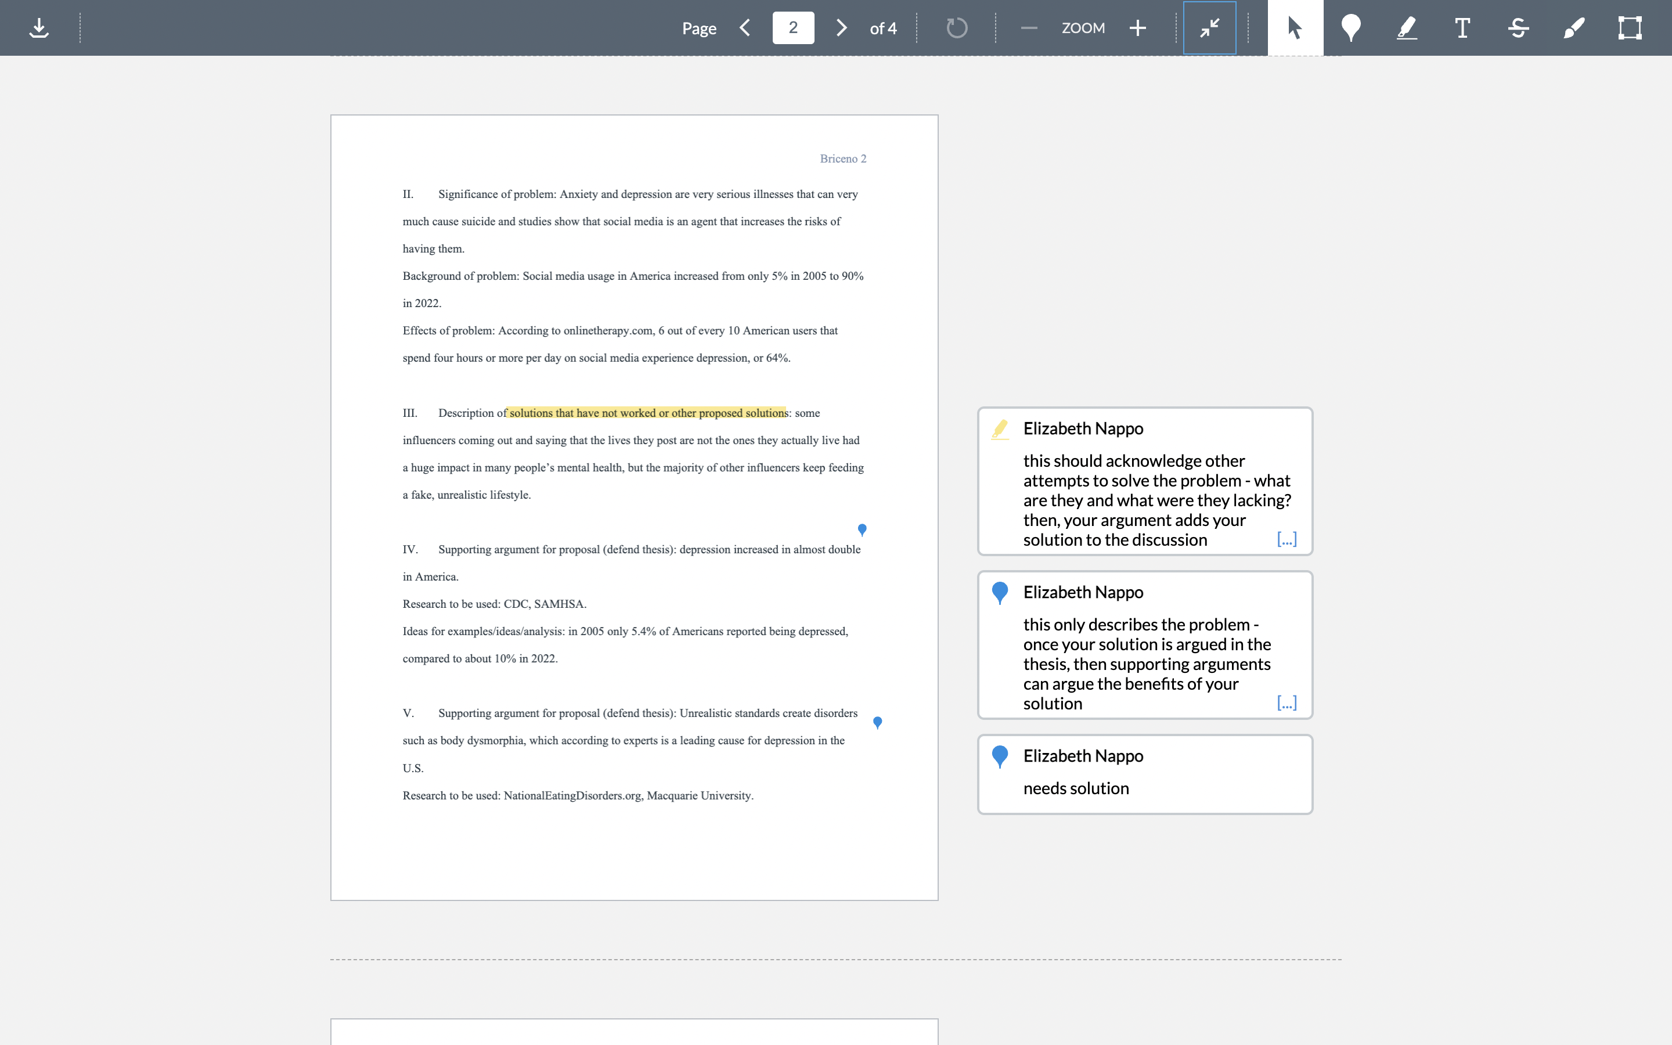Zoom in on the document
Viewport: 1672px width, 1045px height.
tap(1137, 28)
